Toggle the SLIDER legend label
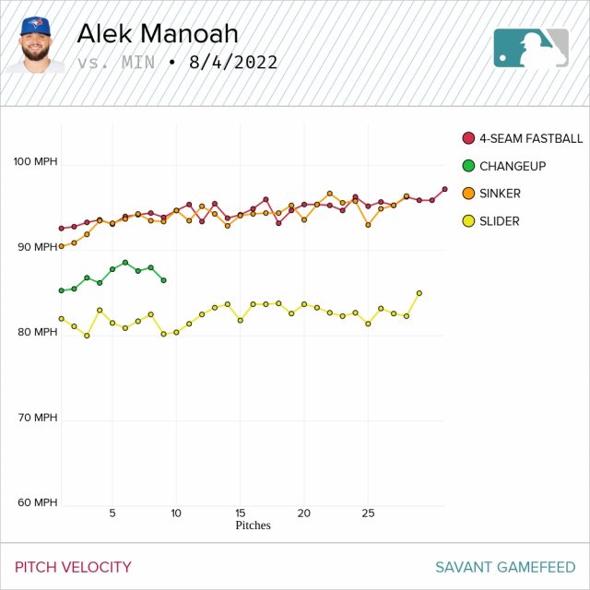 point(499,221)
